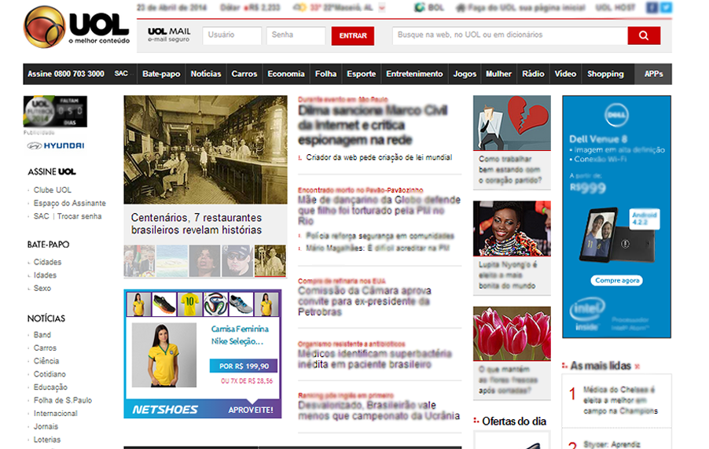This screenshot has height=449, width=709.
Task: Open the Ciência sidebar link
Action: pos(46,361)
